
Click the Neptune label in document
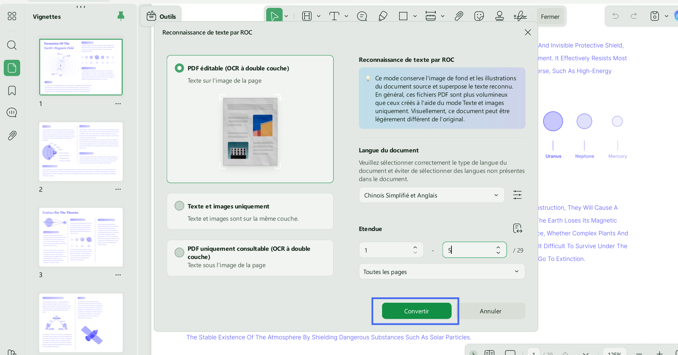click(584, 156)
